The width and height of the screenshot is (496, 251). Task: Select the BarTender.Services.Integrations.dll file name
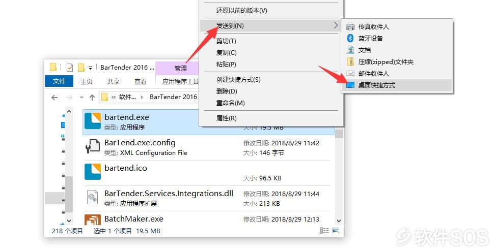pos(169,193)
